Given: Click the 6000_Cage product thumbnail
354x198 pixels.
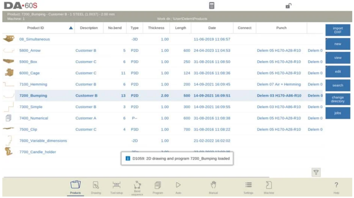Looking at the screenshot, I should pos(8,73).
